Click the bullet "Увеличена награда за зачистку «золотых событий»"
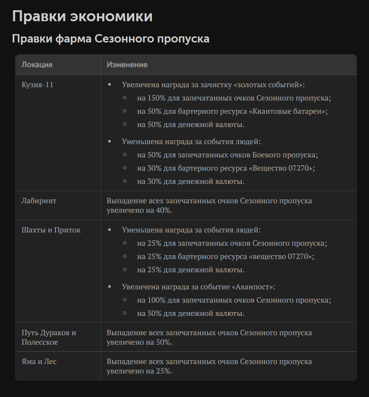The image size is (369, 397). (x=213, y=85)
